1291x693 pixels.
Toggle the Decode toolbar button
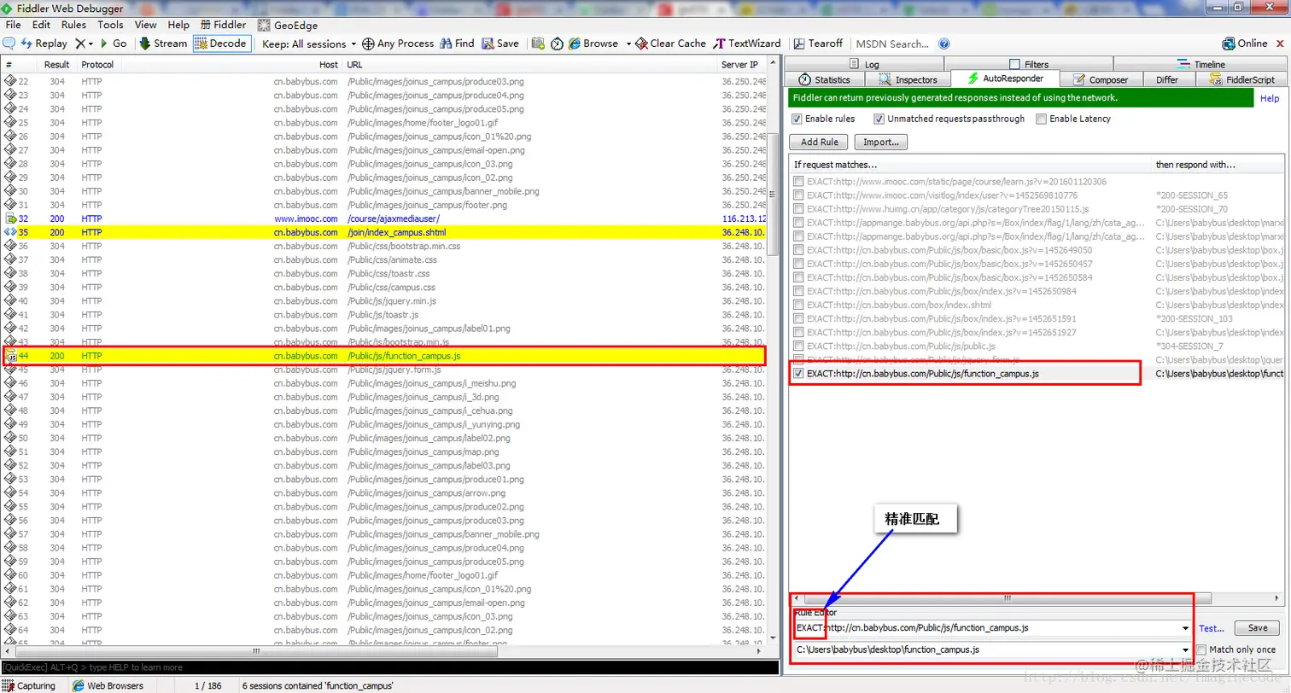click(222, 44)
